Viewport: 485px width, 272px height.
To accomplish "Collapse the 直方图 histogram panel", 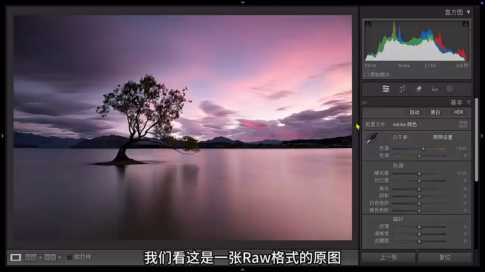I will [469, 12].
